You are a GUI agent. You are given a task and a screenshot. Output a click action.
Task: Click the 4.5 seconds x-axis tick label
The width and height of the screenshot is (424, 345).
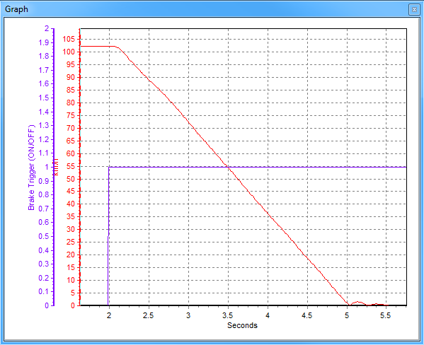(307, 315)
